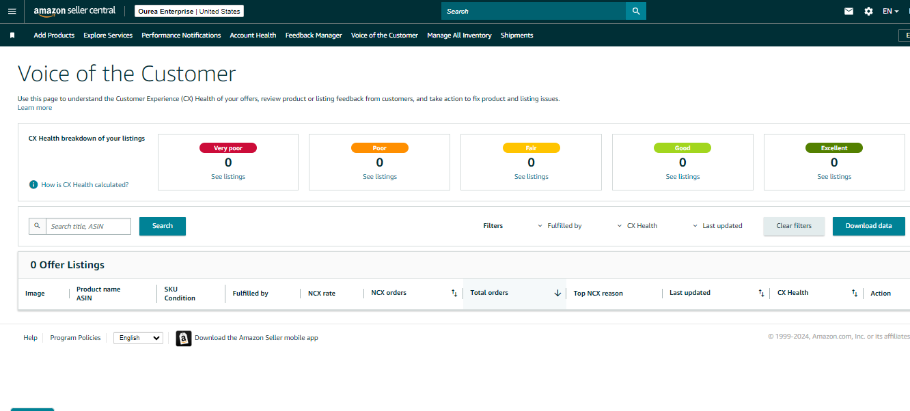The height and width of the screenshot is (411, 910).
Task: Click the Image column header
Action: click(x=35, y=294)
